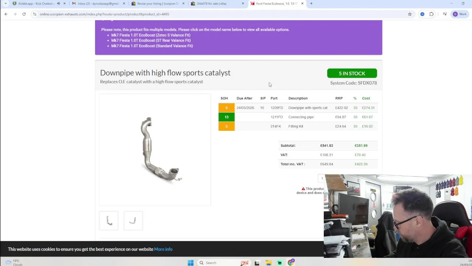Image resolution: width=472 pixels, height=266 pixels.
Task: Open the weather widget showing 13°C Cloudy
Action: tap(14, 263)
